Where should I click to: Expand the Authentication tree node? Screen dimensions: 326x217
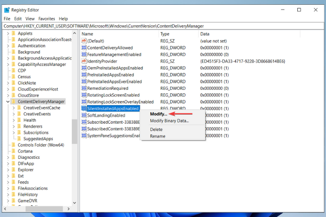click(8, 46)
